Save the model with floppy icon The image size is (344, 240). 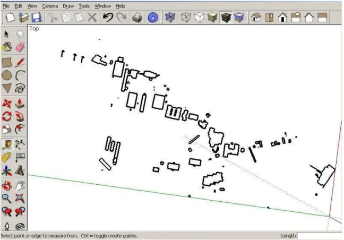(37, 18)
